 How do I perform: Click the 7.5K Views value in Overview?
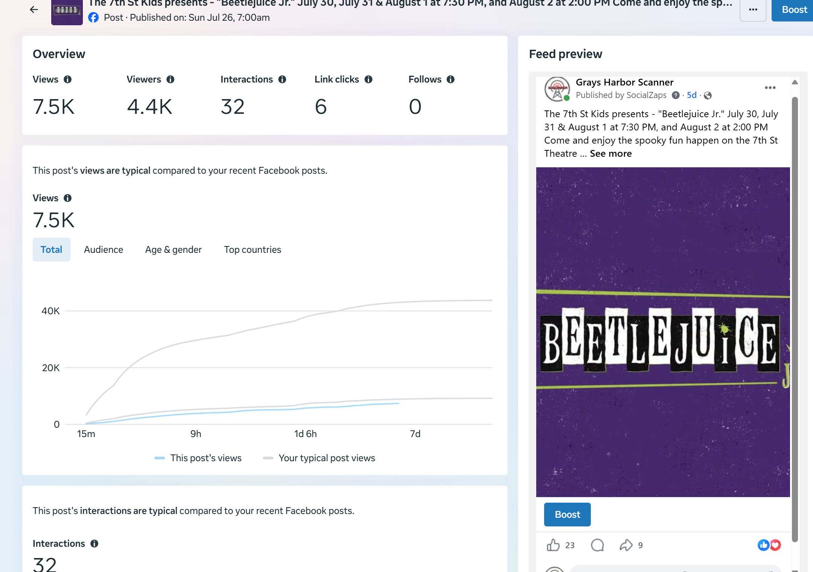[54, 107]
